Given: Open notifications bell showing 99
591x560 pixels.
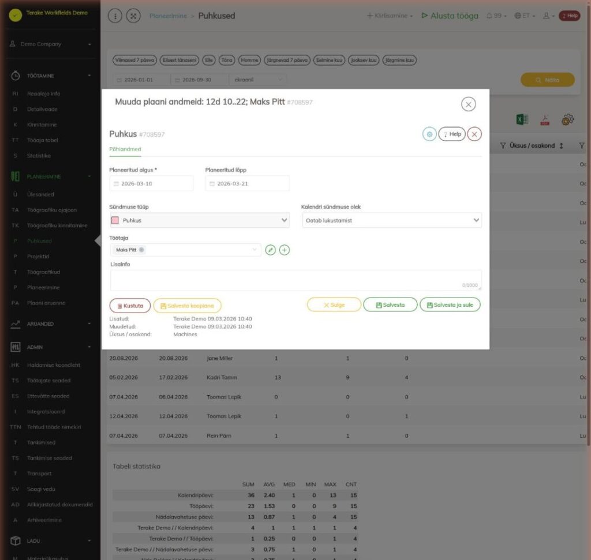Looking at the screenshot, I should pos(496,16).
